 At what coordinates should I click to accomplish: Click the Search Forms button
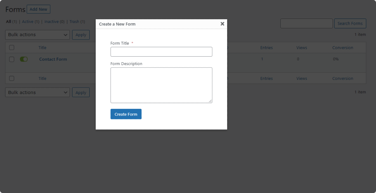point(350,24)
